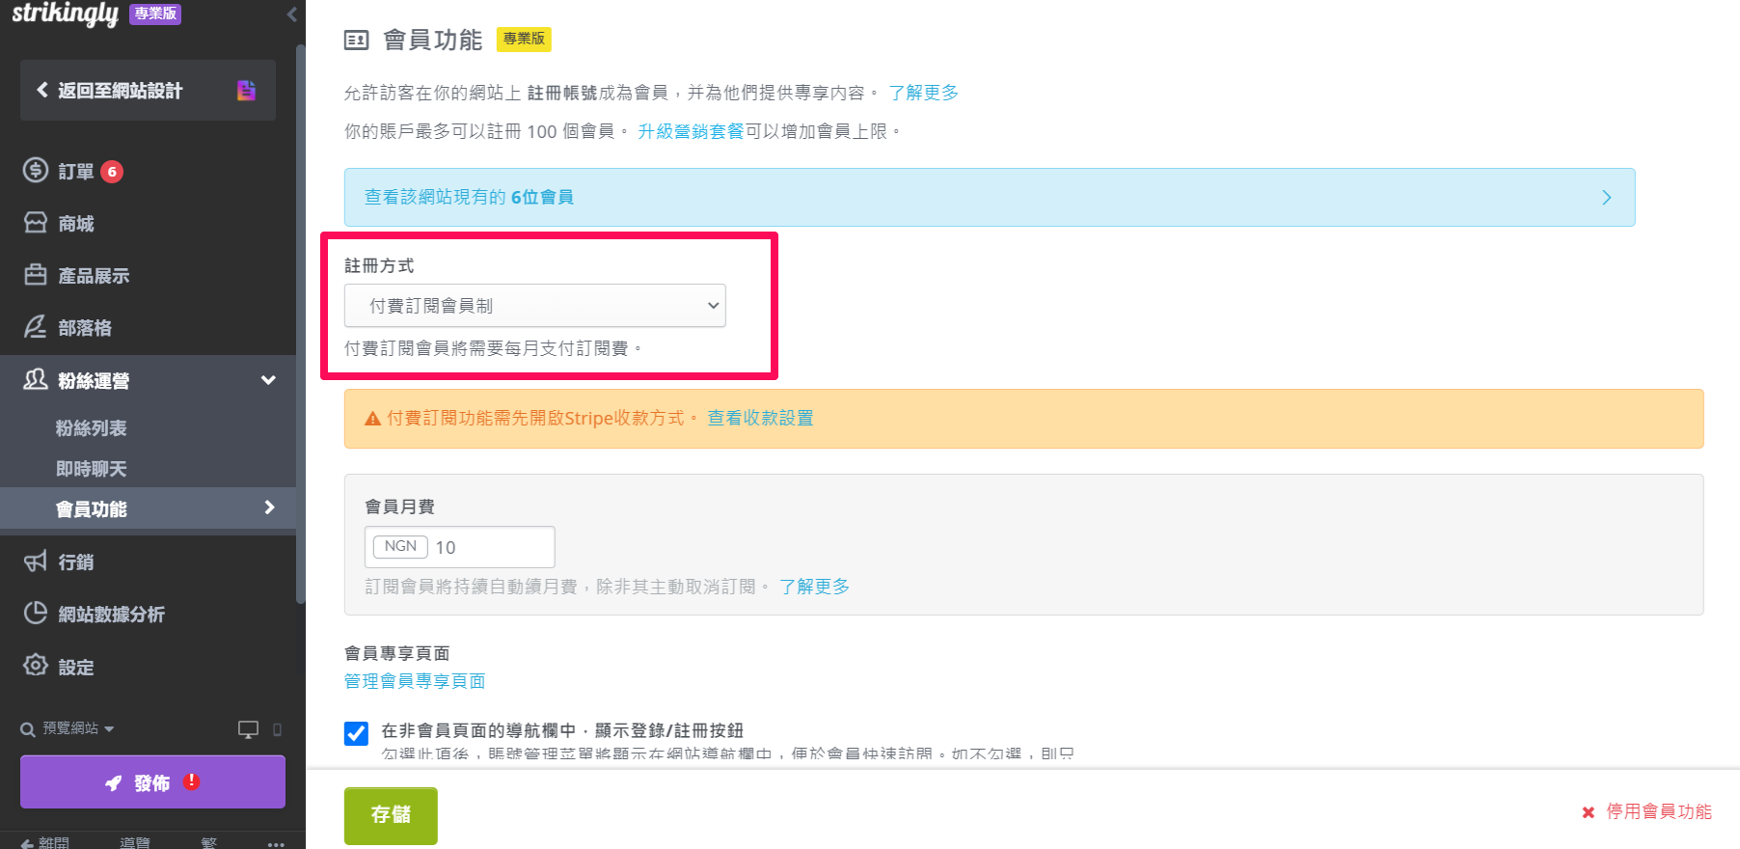1740x849 pixels.
Task: Open the 預覽網站 preview dropdown
Action: [68, 728]
